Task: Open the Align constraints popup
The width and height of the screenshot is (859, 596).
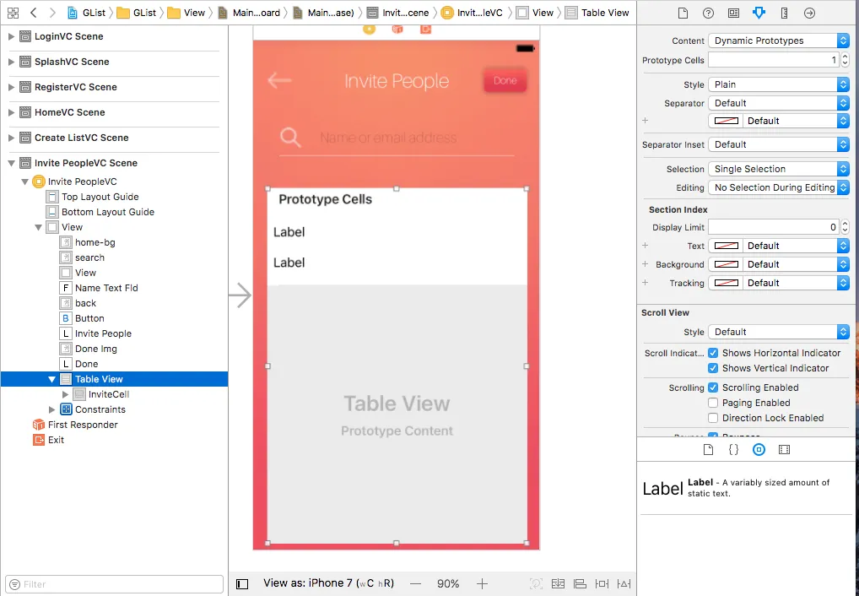Action: pyautogui.click(x=580, y=584)
